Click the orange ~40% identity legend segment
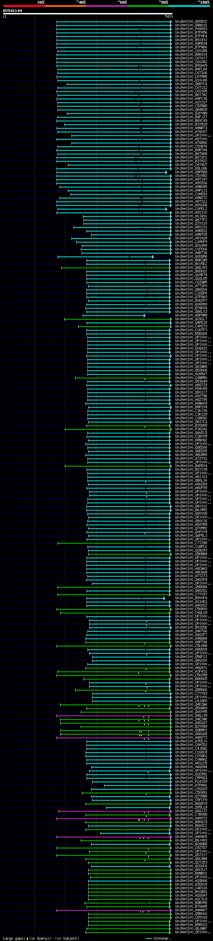The height and width of the screenshot is (941, 213). (65, 6)
